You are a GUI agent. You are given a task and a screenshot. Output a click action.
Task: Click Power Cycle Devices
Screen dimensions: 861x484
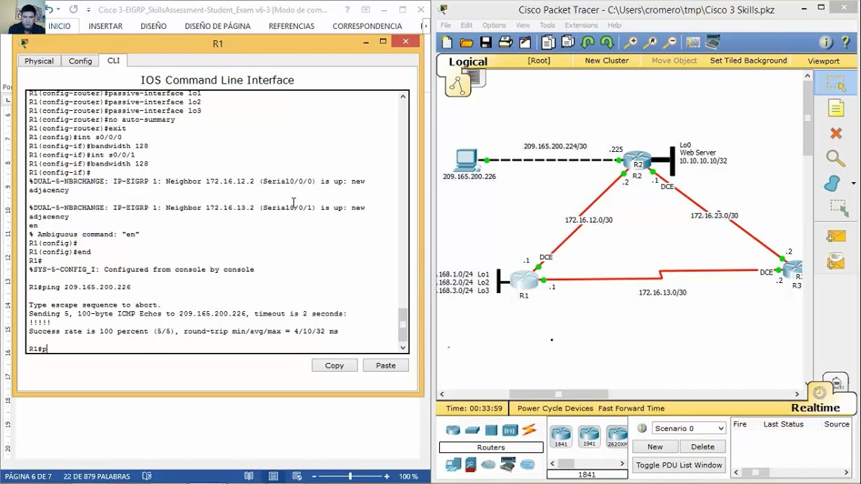pos(555,408)
